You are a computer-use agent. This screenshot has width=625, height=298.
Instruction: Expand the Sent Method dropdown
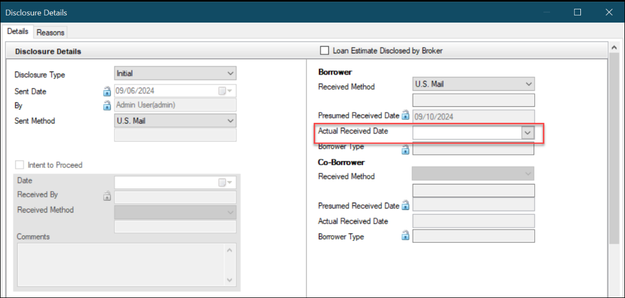(175, 121)
